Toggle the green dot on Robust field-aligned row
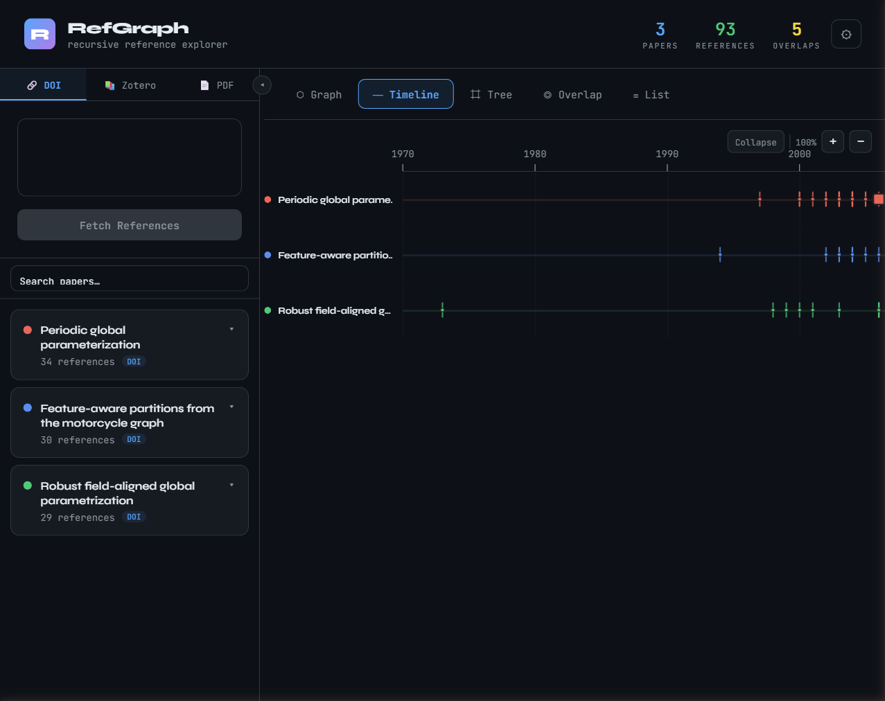 pos(267,310)
